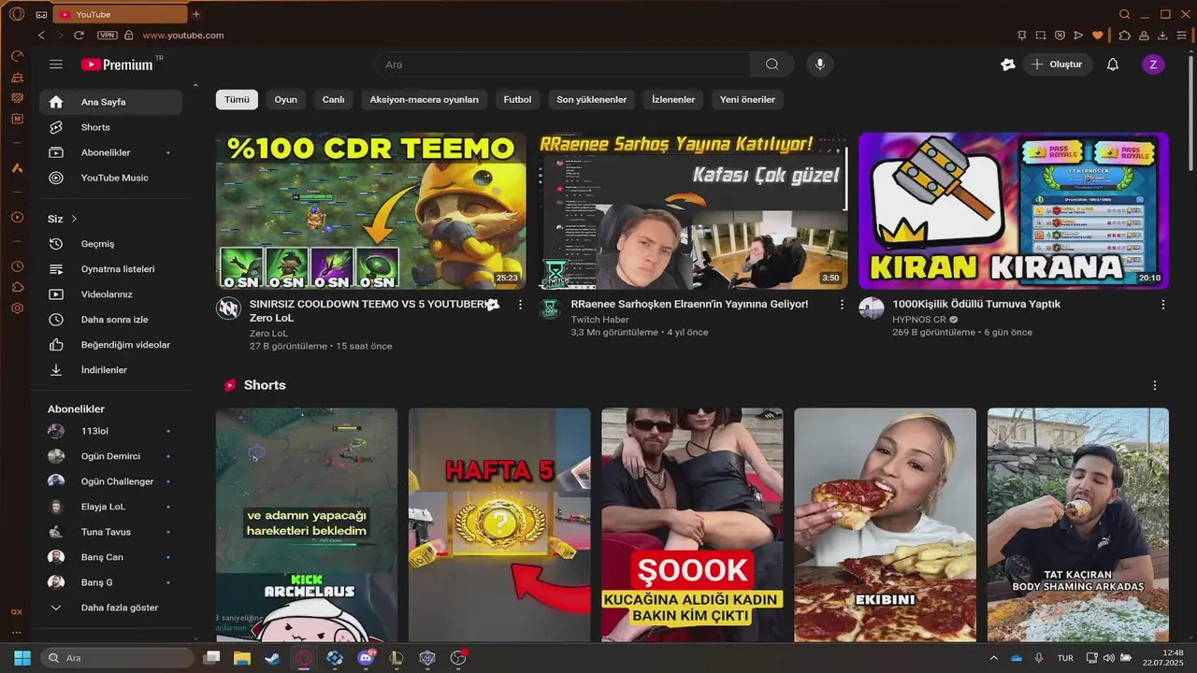Viewport: 1197px width, 673px height.
Task: Open Discord from the taskbar
Action: [x=366, y=658]
